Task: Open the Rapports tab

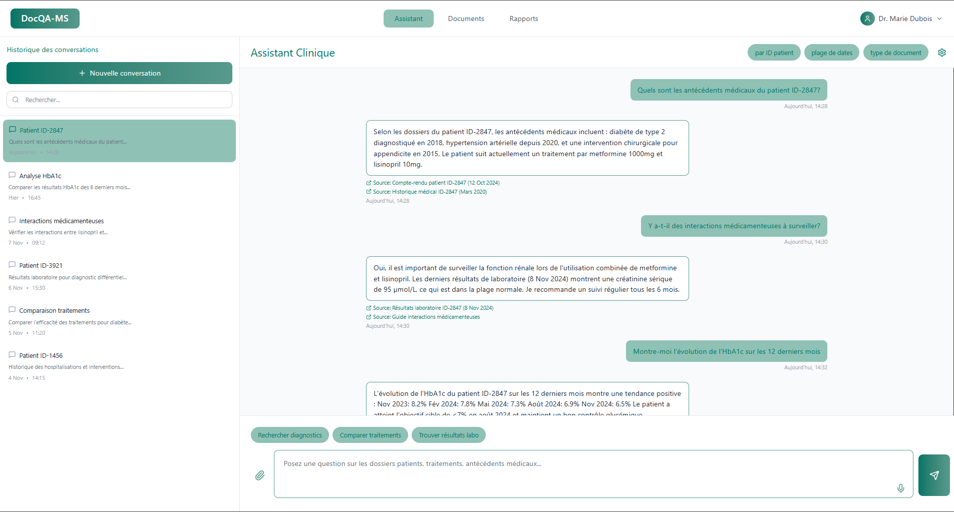Action: pyautogui.click(x=523, y=19)
